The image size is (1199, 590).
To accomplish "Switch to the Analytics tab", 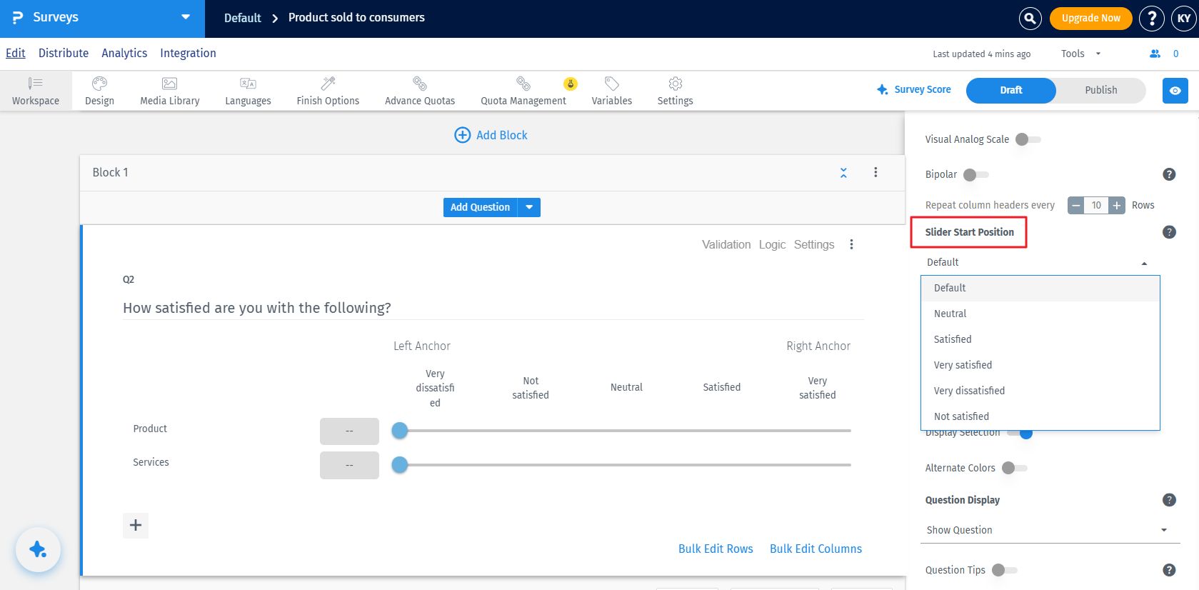I will pos(124,54).
